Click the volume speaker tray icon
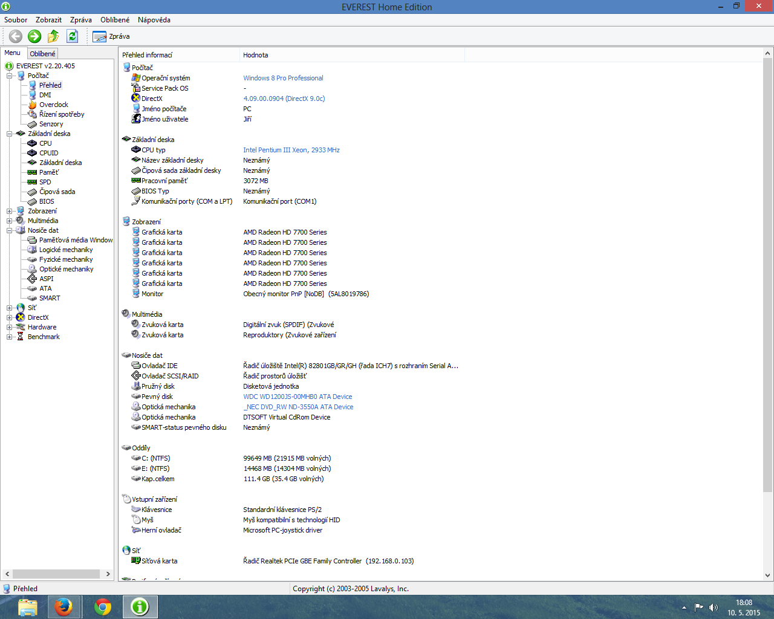The image size is (774, 619). (x=714, y=607)
